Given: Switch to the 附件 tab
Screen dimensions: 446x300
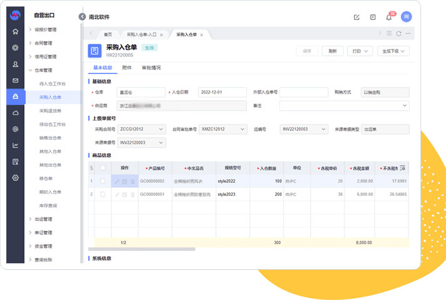Looking at the screenshot, I should click(x=127, y=67).
